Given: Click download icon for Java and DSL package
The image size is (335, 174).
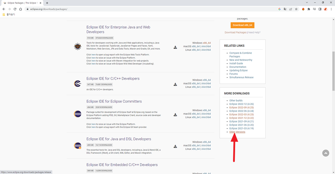Looking at the screenshot, I should 175,146.
